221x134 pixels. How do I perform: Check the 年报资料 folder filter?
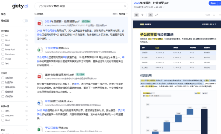pyautogui.click(x=3, y=78)
